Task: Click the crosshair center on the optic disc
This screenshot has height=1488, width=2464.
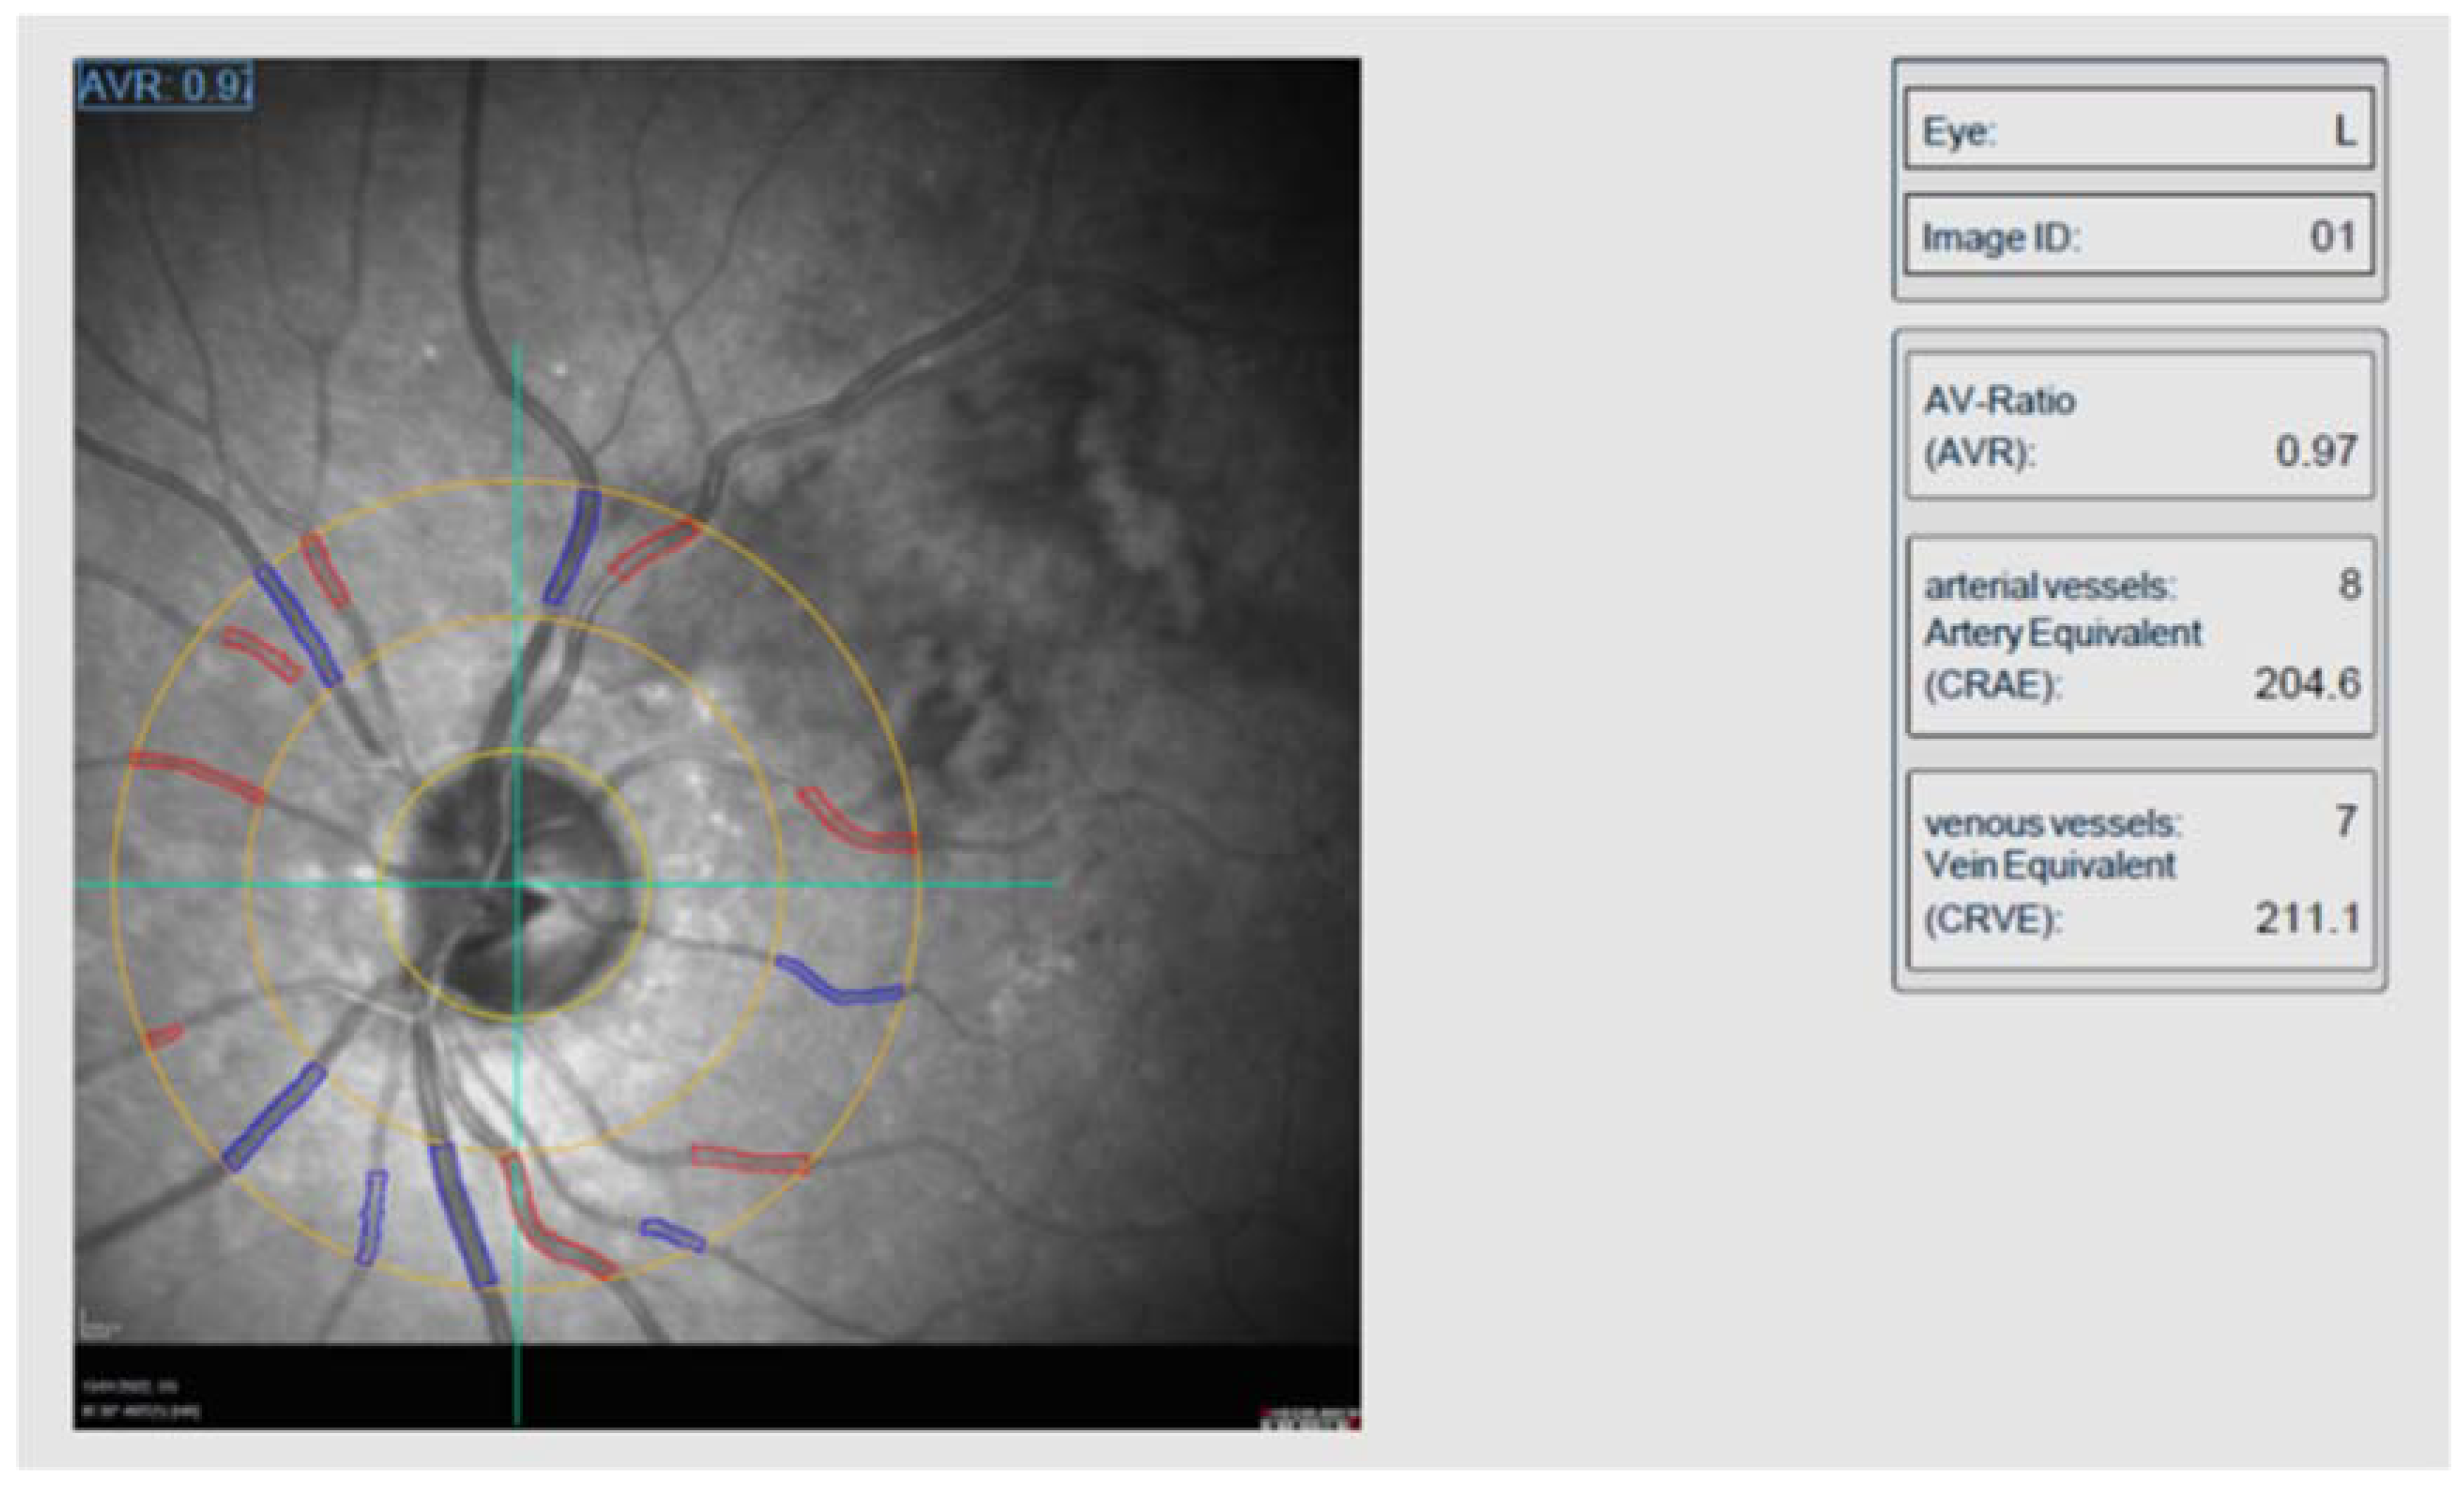Action: tap(516, 884)
